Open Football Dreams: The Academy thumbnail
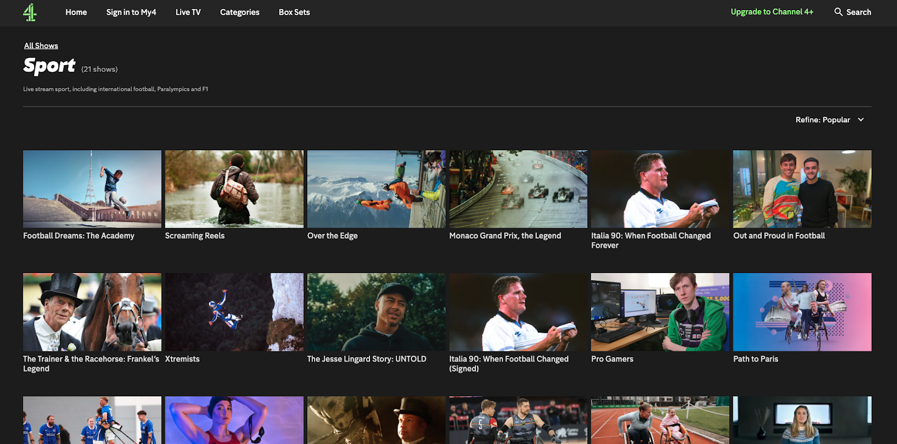897x444 pixels. (92, 189)
